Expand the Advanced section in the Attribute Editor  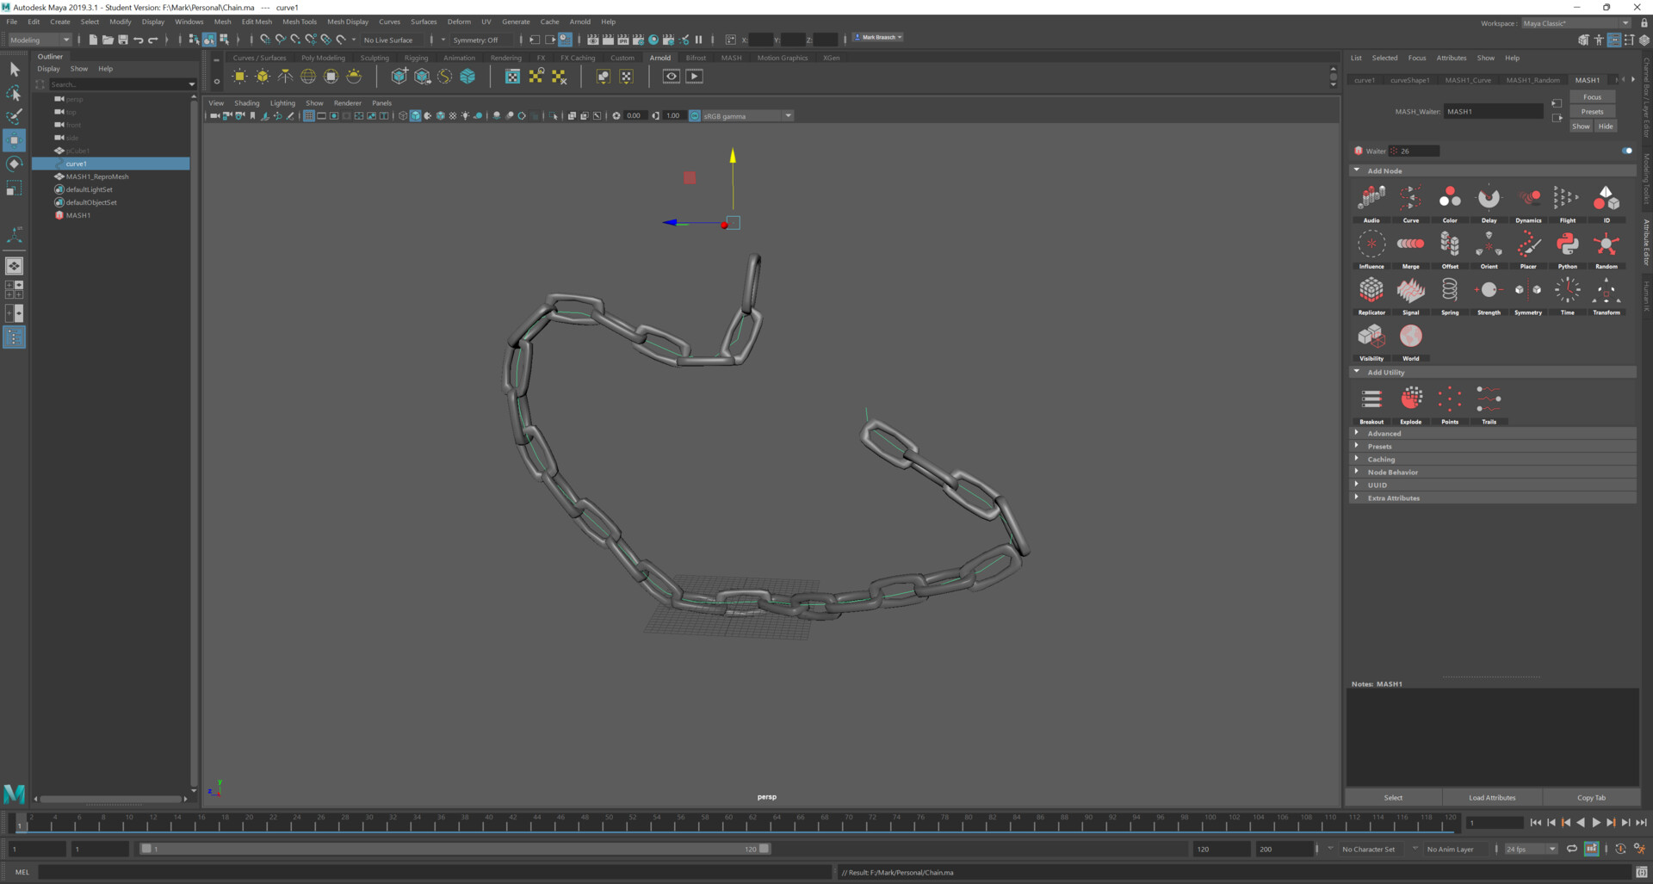click(x=1384, y=433)
